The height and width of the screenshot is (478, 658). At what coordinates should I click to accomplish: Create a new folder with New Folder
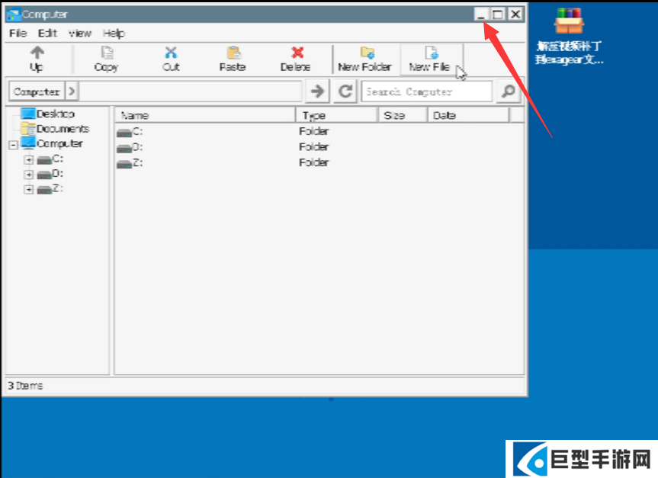364,58
